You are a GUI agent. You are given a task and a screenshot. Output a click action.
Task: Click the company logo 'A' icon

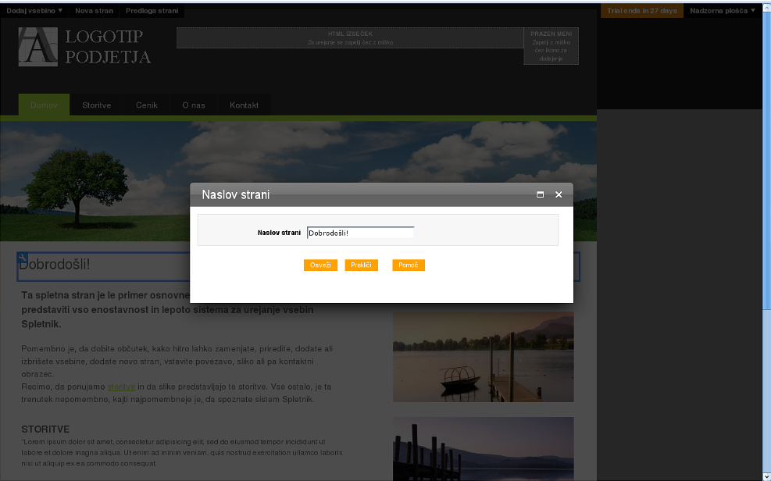click(x=38, y=47)
